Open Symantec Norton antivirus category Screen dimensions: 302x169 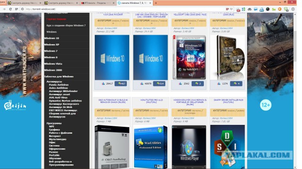(65, 101)
